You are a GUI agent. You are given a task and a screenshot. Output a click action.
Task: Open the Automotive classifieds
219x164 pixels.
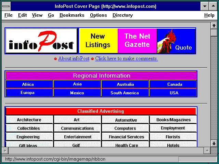pos(125,120)
